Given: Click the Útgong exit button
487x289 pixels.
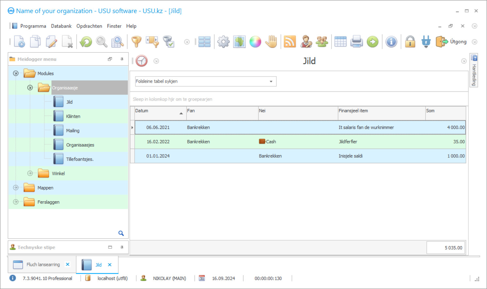Looking at the screenshot, I should click(x=451, y=42).
